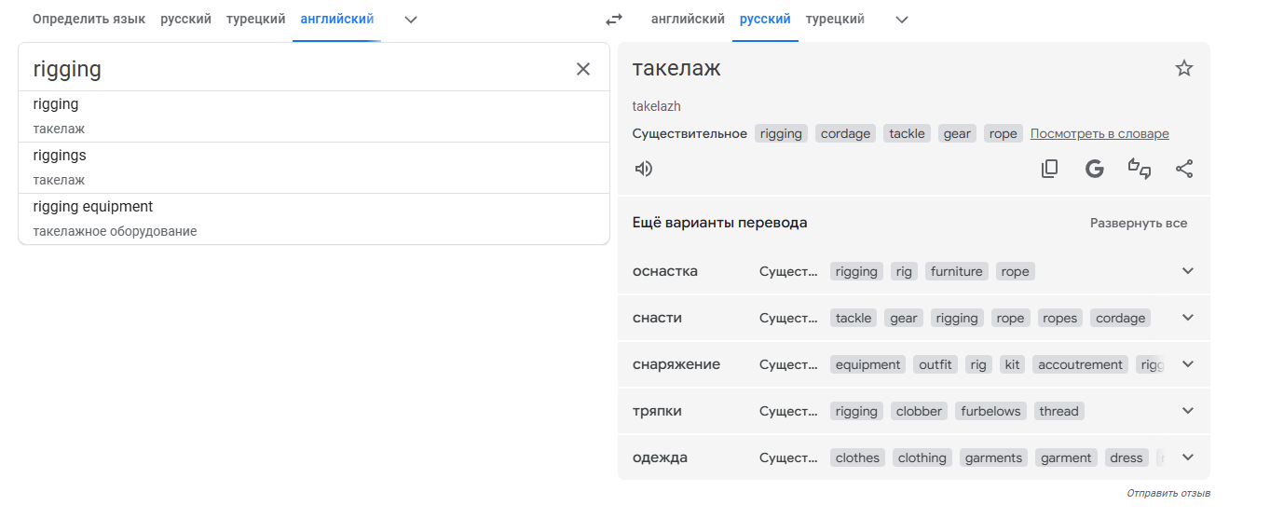Choose английский as target language
This screenshot has width=1270, height=519.
(x=688, y=20)
